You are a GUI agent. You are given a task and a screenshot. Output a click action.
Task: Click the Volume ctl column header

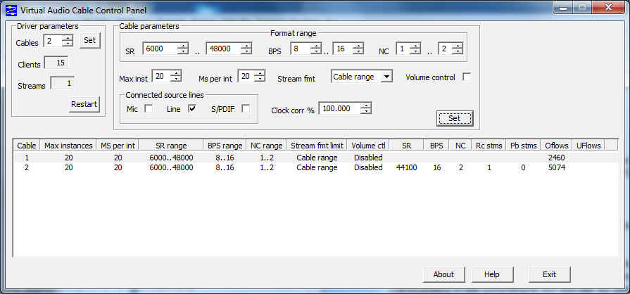368,146
